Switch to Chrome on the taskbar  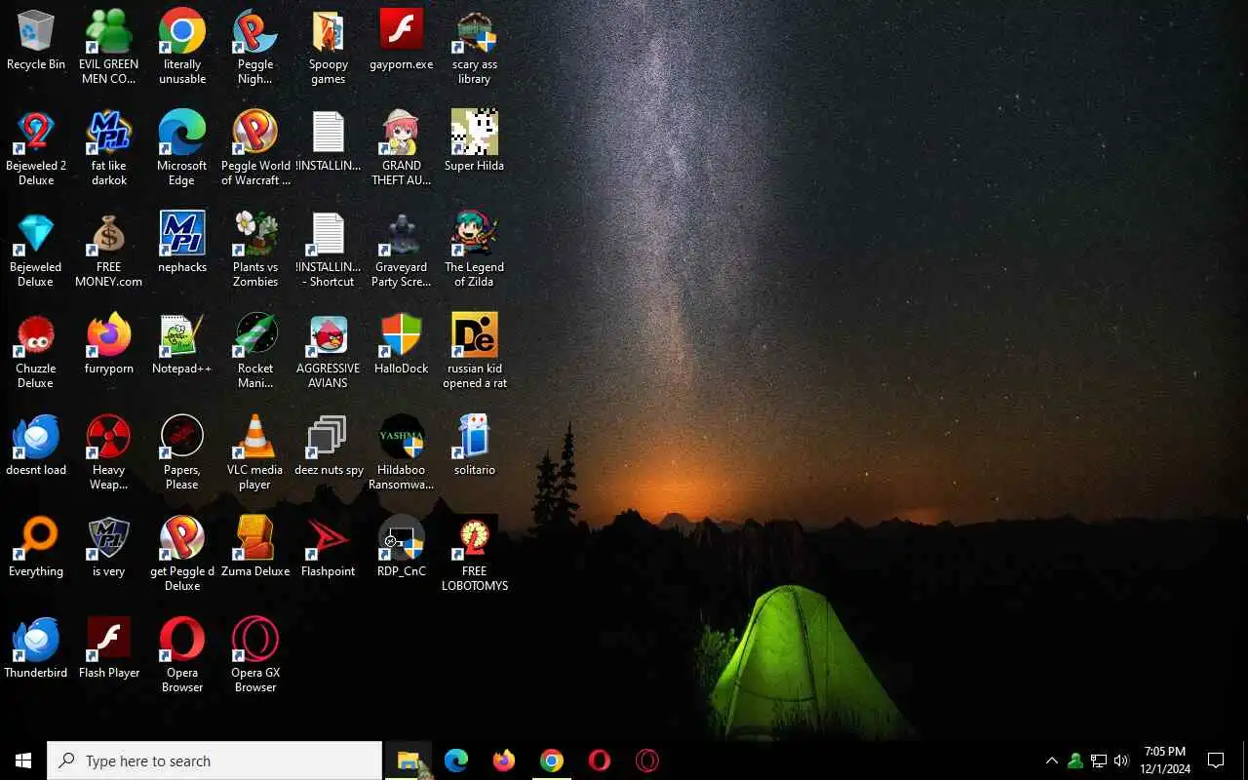click(x=552, y=760)
